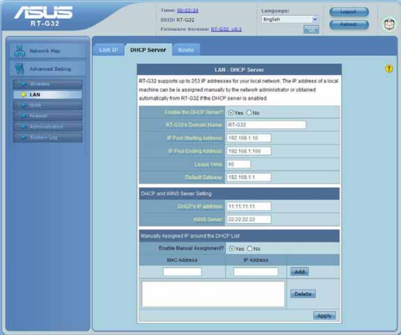Click the Logout button
The width and height of the screenshot is (401, 335).
pos(349,12)
